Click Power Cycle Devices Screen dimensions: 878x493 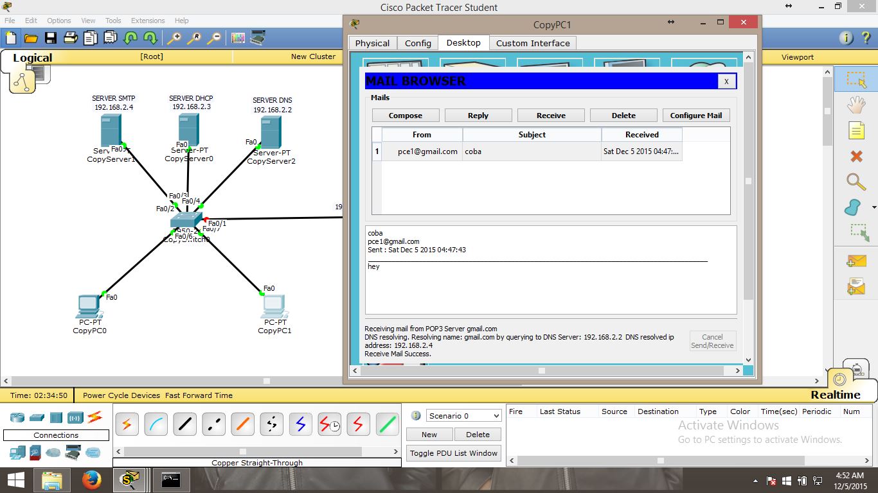coord(121,395)
